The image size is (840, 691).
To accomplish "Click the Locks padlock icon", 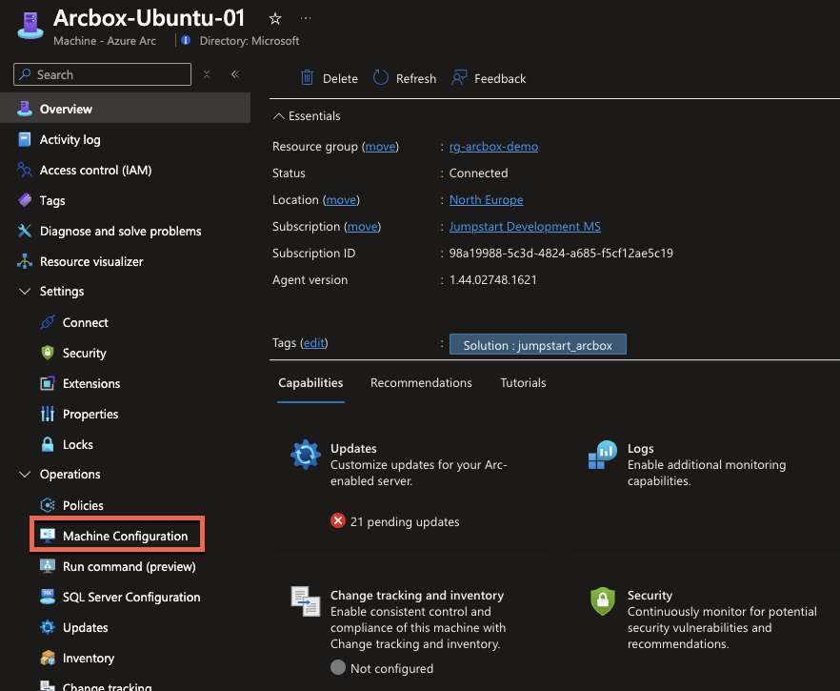I will [48, 444].
